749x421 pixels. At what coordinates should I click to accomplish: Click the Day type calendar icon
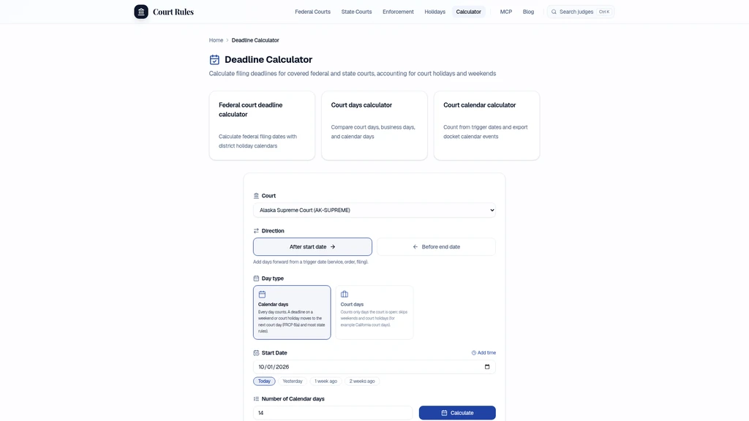[x=256, y=278]
